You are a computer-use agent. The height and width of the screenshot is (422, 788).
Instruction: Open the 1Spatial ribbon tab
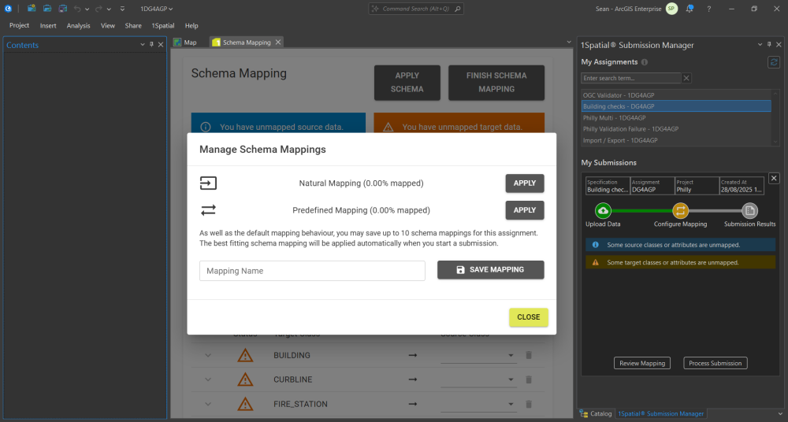coord(163,26)
